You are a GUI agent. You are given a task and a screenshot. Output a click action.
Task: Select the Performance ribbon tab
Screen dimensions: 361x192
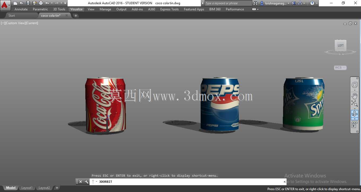(x=235, y=9)
